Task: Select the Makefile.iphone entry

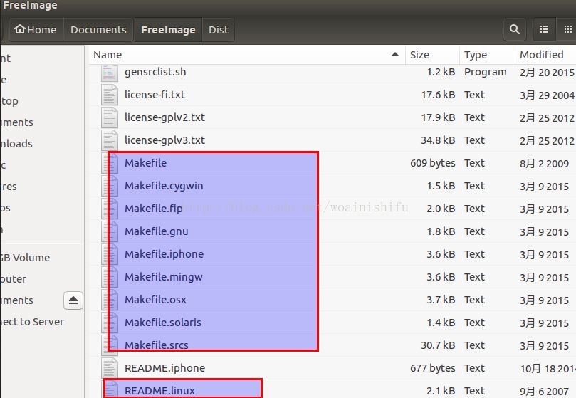Action: [x=164, y=254]
